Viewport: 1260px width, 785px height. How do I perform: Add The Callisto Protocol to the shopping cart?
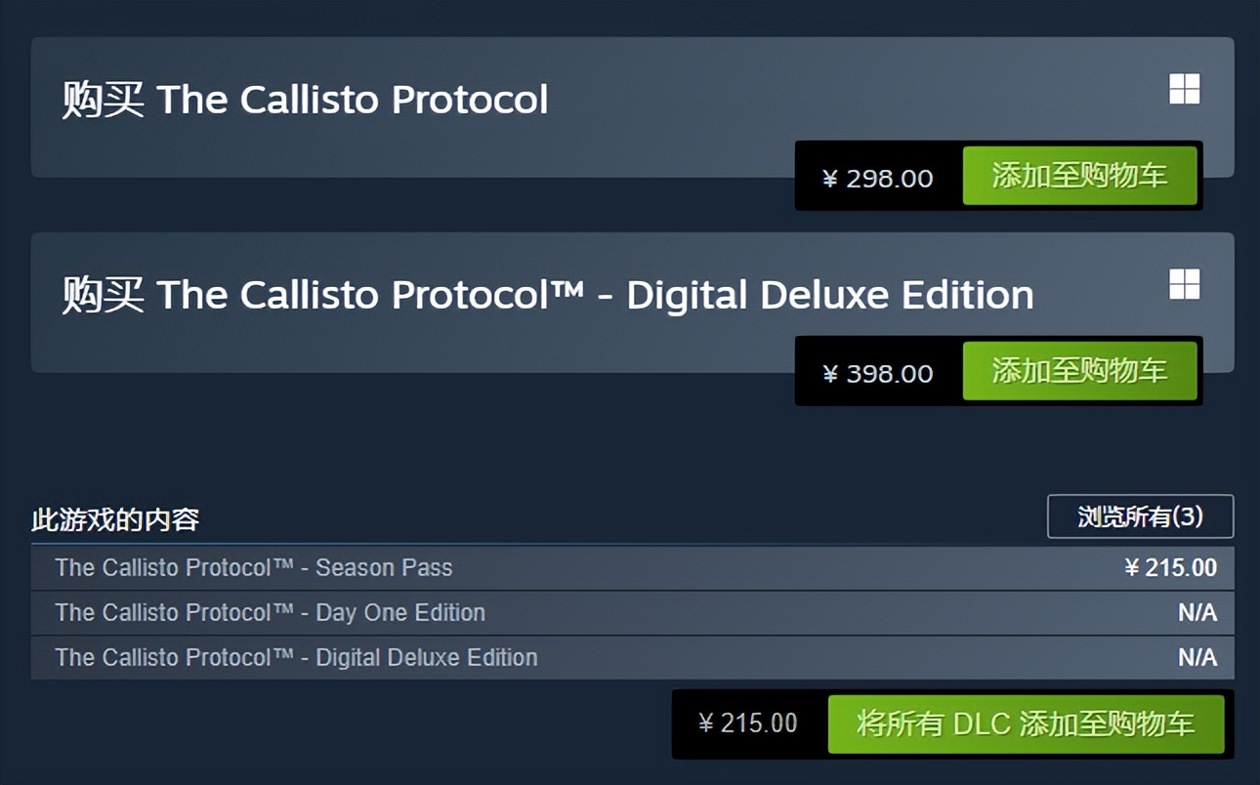pyautogui.click(x=1080, y=177)
